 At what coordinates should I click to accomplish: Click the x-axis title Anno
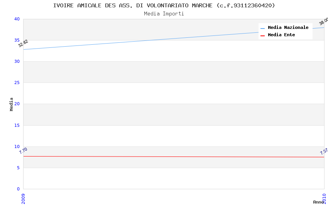pyautogui.click(x=318, y=202)
